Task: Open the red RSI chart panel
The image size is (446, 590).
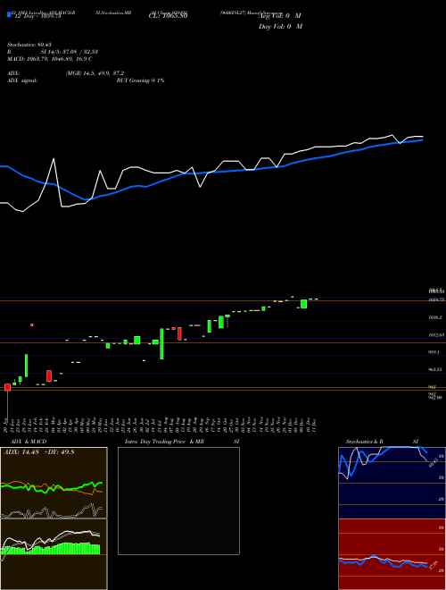Action: [392, 554]
